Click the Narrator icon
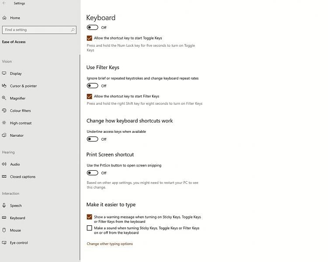The image size is (328, 262). click(x=4, y=135)
